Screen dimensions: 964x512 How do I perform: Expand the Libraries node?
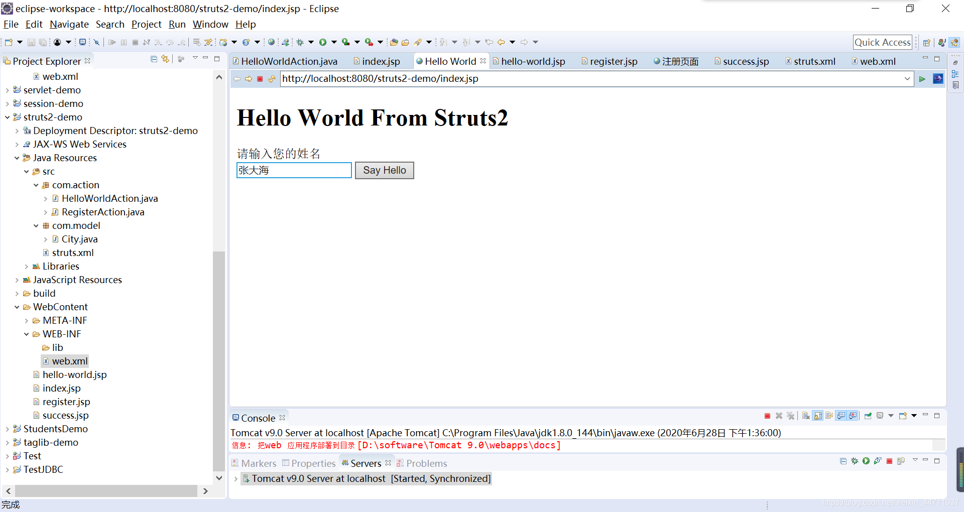click(x=27, y=267)
